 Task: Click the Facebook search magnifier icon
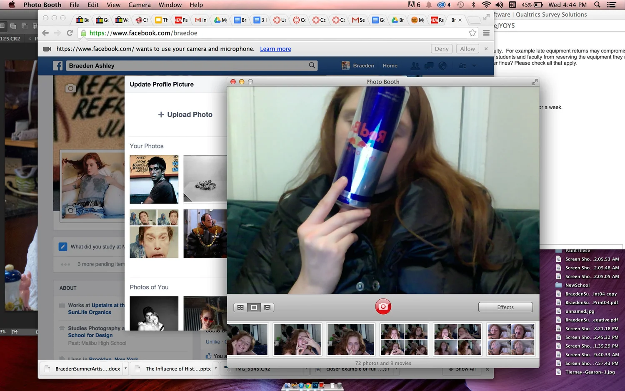312,65
